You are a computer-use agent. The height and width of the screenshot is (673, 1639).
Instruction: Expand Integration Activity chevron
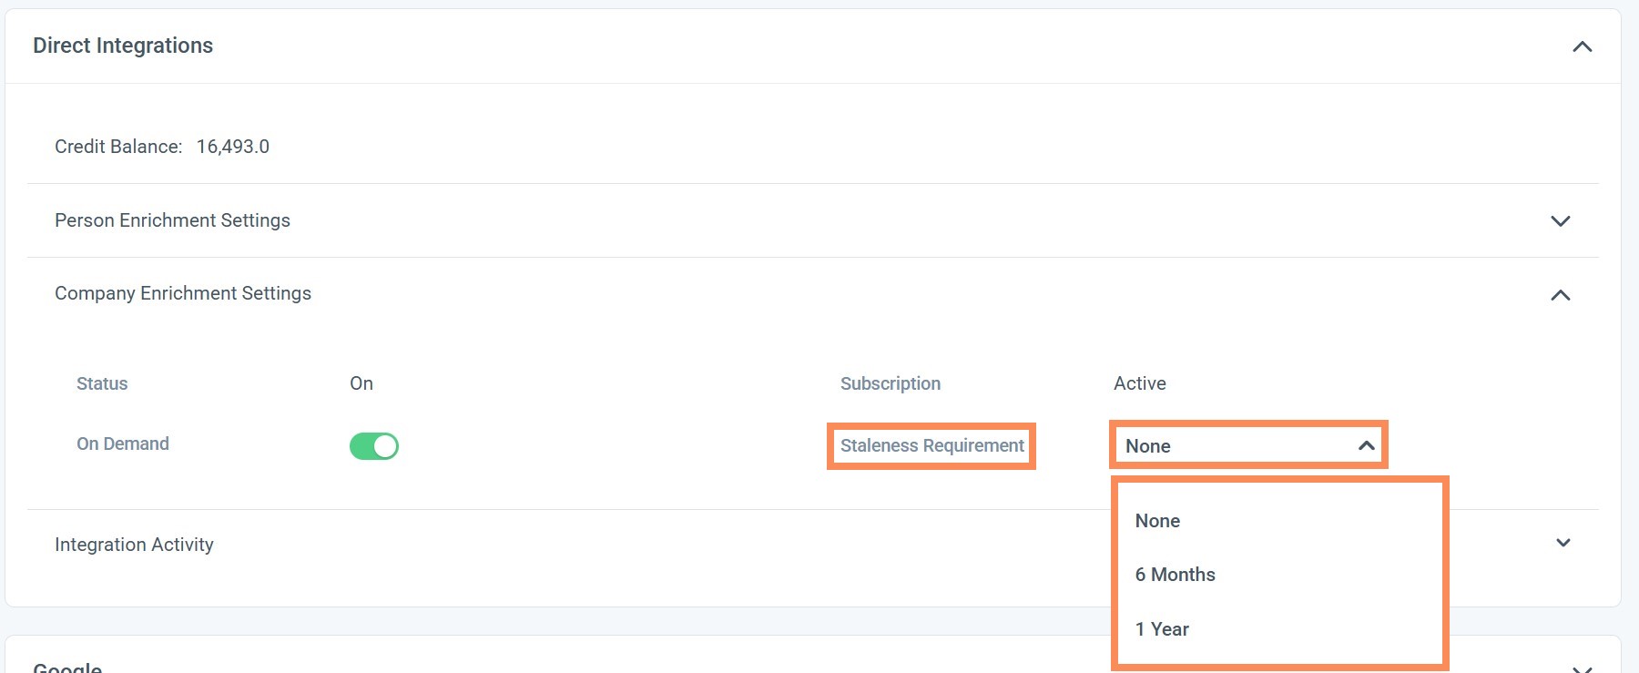1563,543
